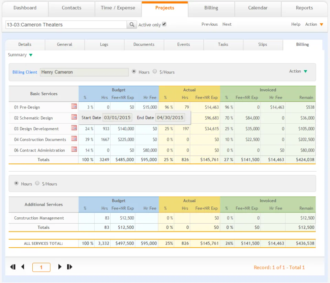Click the page number box
This screenshot has width=330, height=283.
pos(41,267)
